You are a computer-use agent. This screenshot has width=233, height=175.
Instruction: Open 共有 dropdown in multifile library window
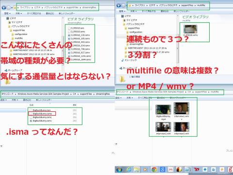pos(133,11)
